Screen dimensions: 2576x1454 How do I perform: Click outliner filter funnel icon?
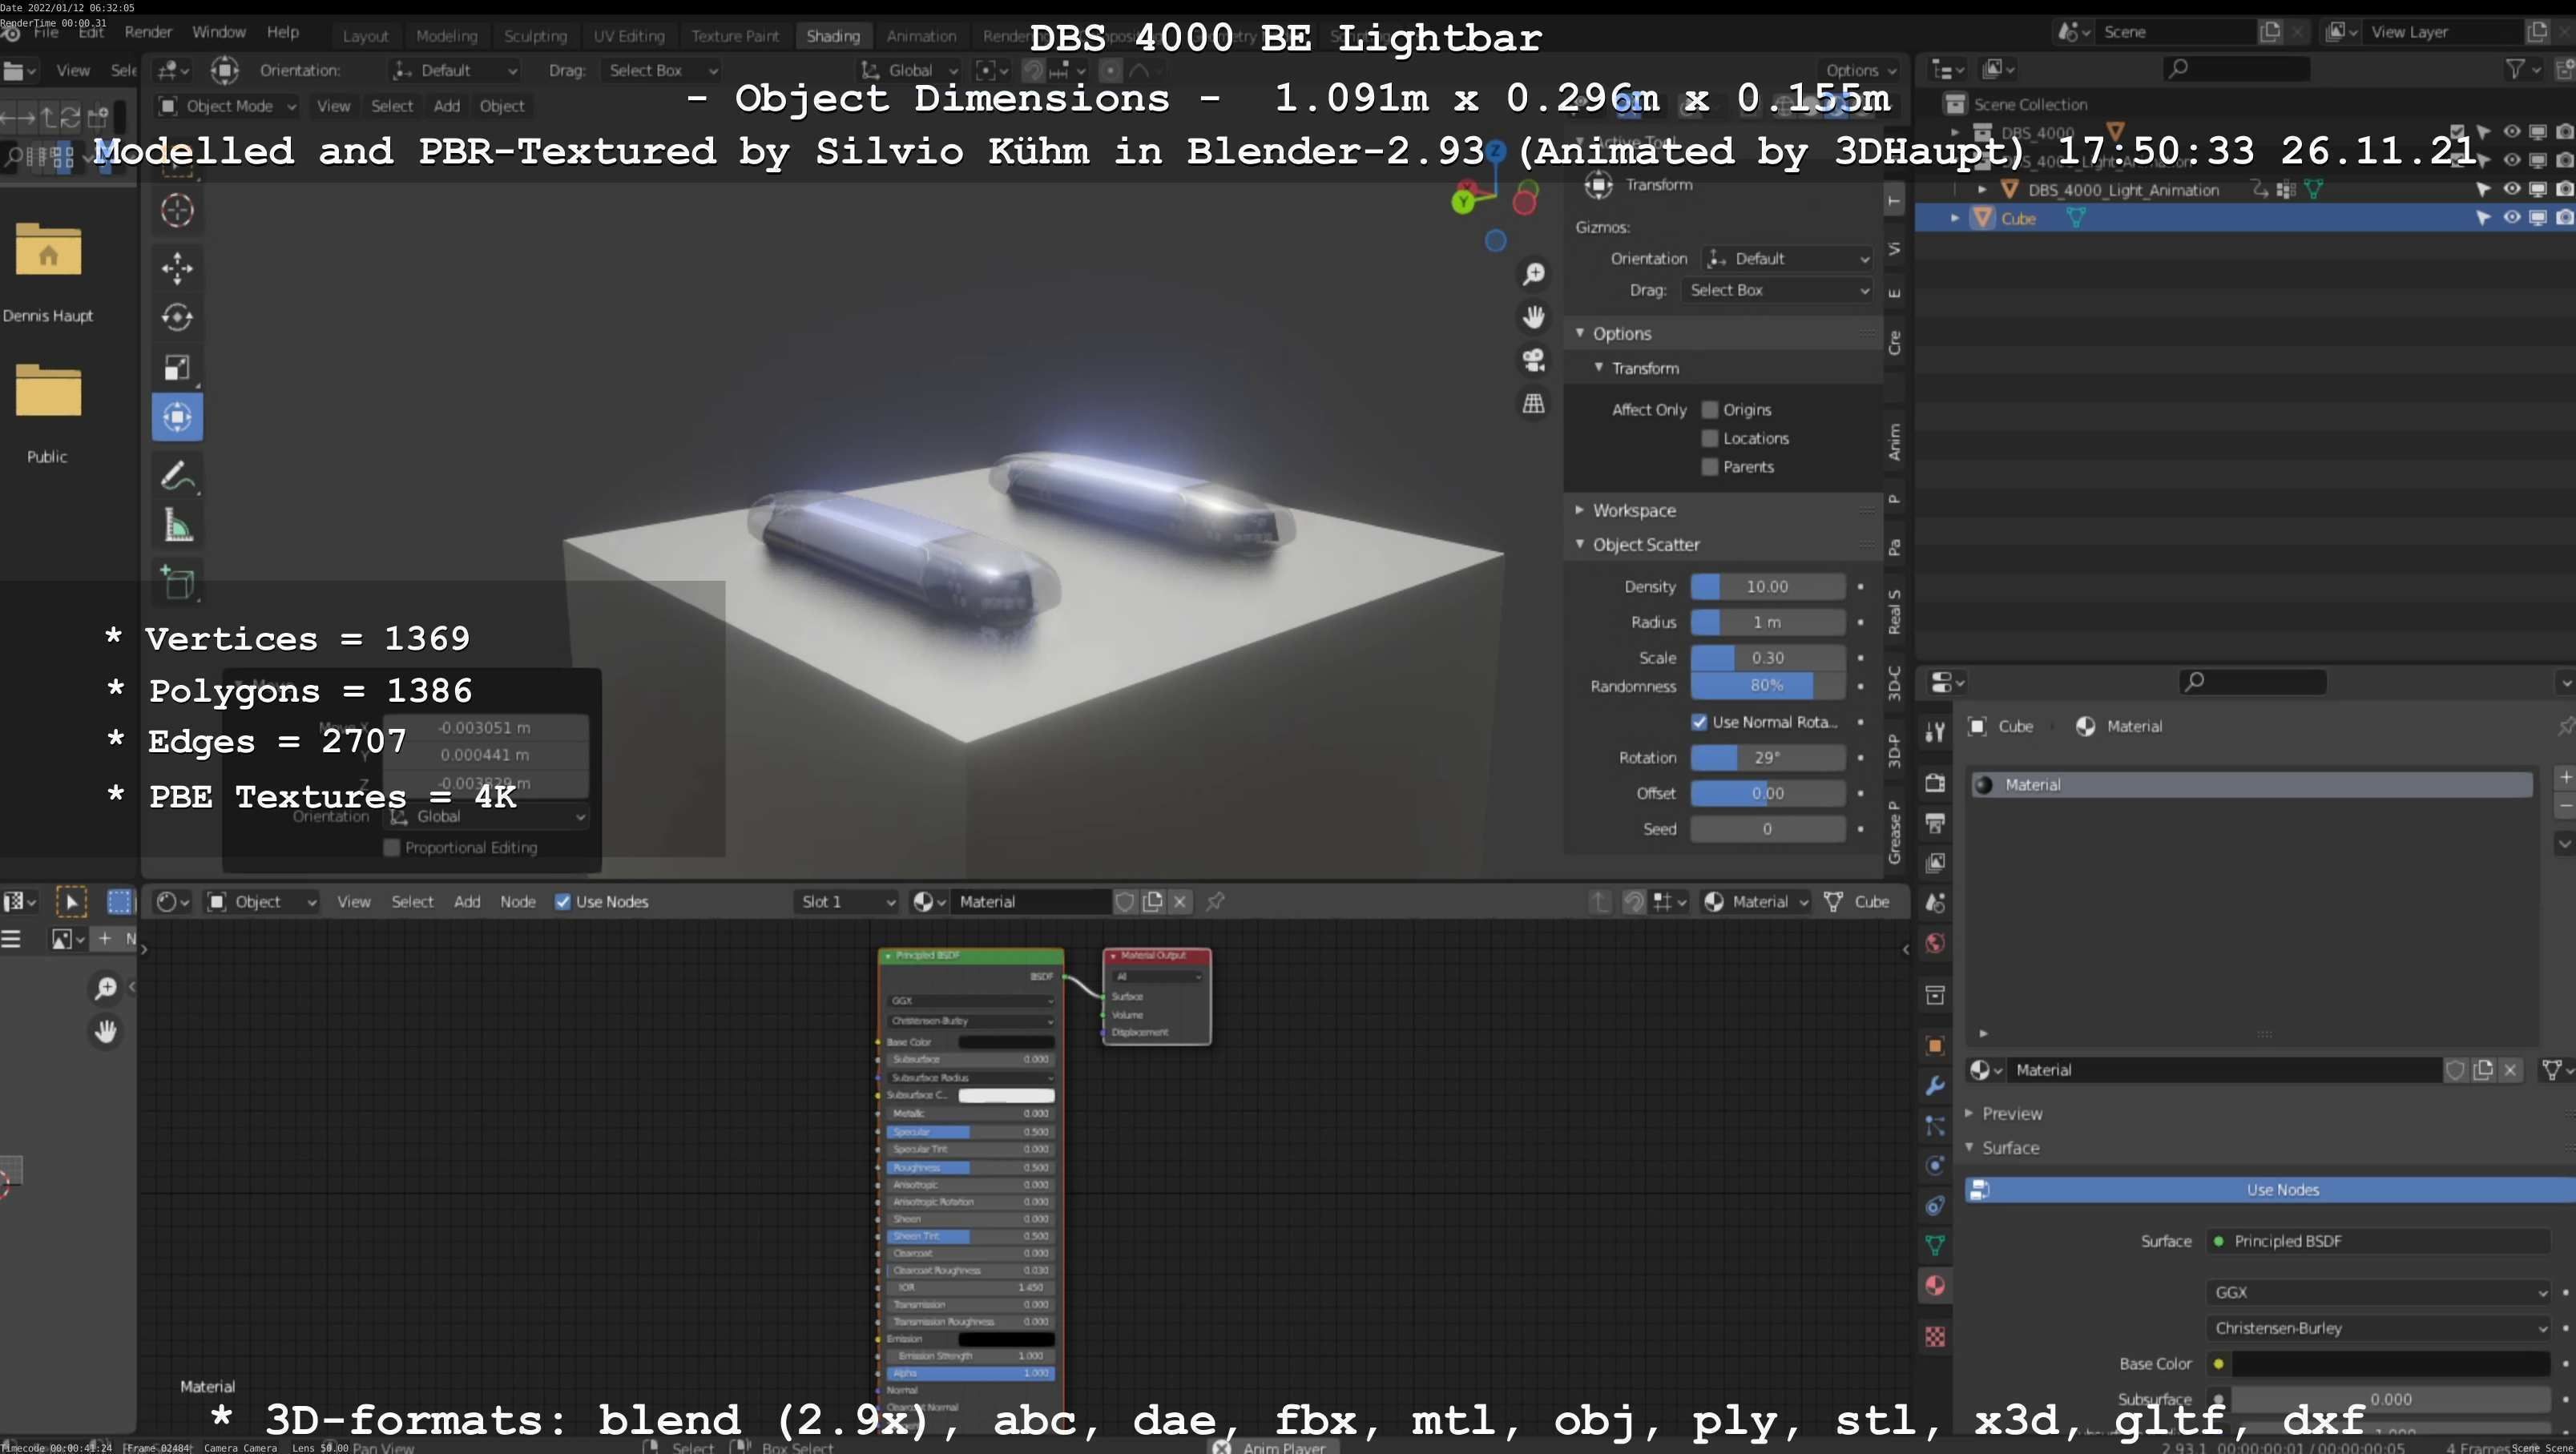click(x=2514, y=68)
